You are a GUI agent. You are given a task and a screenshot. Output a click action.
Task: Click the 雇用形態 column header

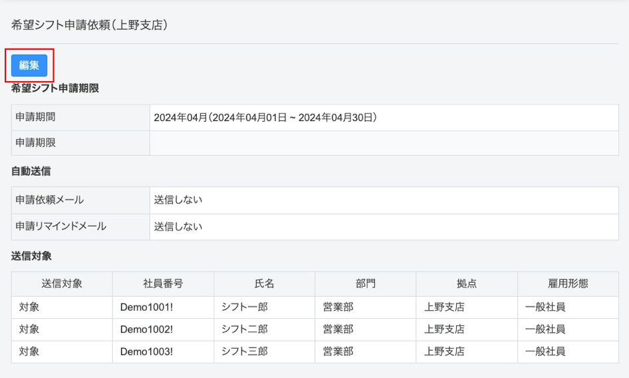(568, 283)
